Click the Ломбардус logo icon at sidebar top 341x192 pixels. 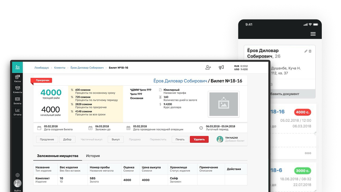click(x=17, y=67)
